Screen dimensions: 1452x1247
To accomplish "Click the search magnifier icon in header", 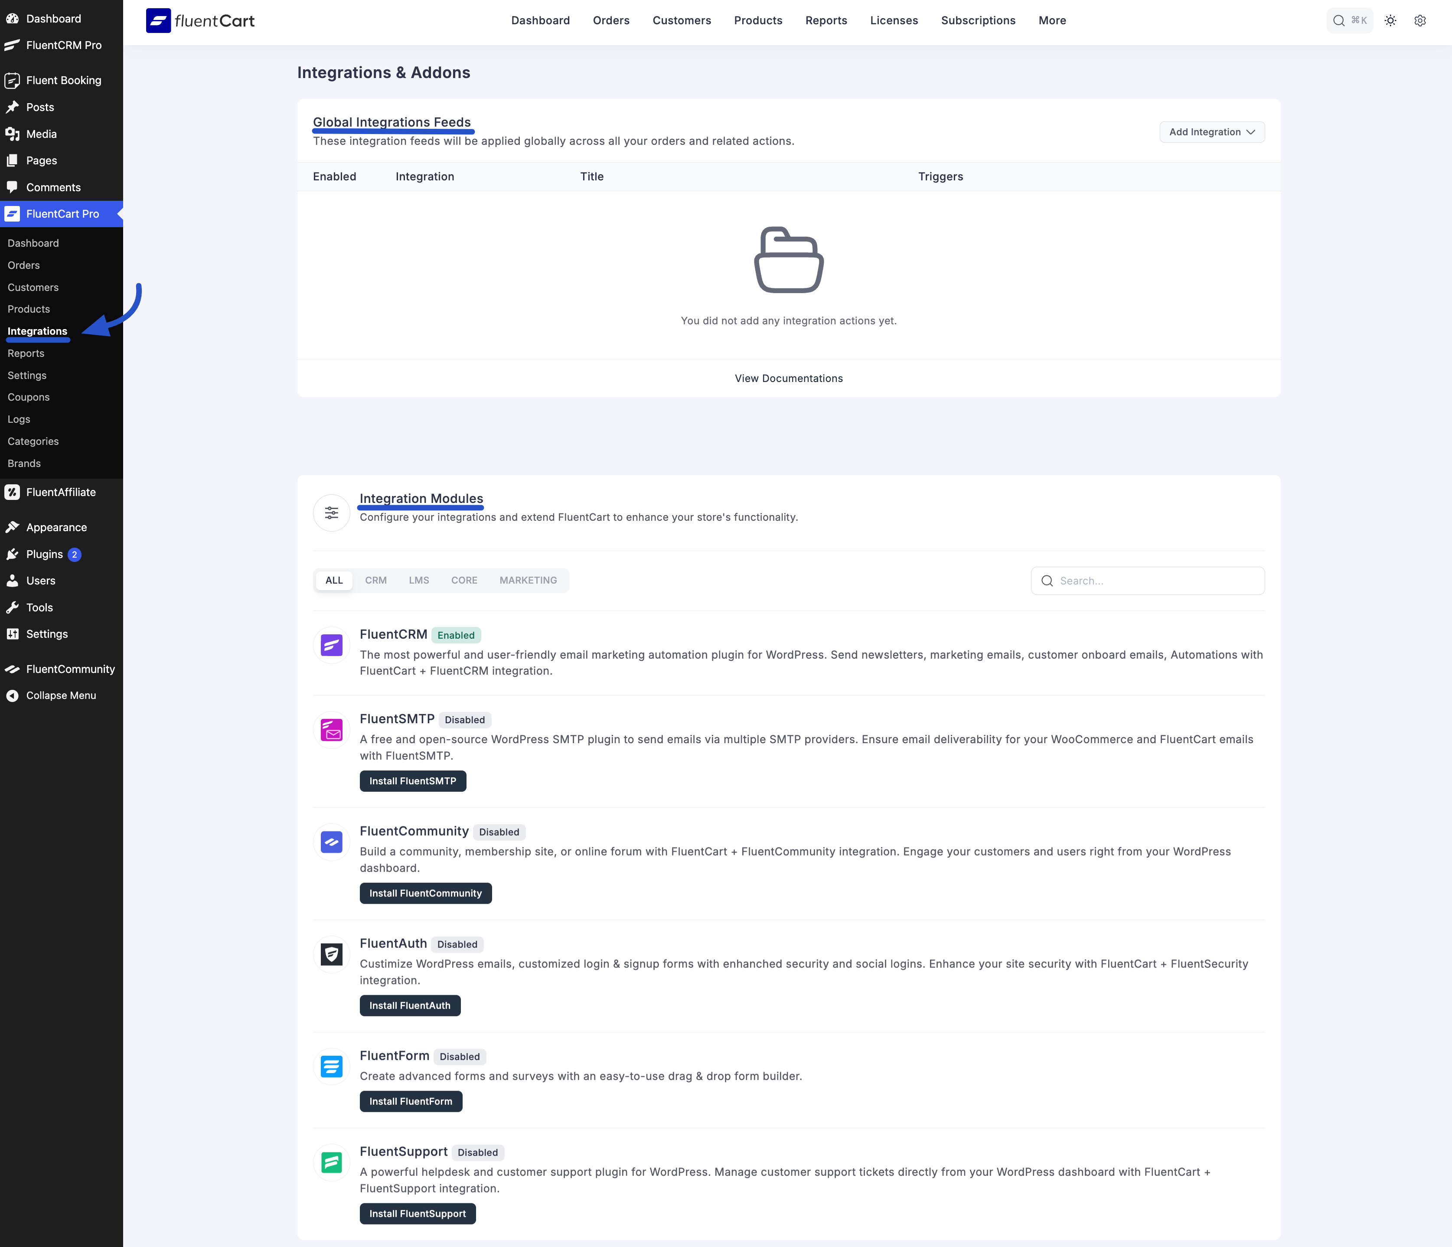I will (1338, 21).
